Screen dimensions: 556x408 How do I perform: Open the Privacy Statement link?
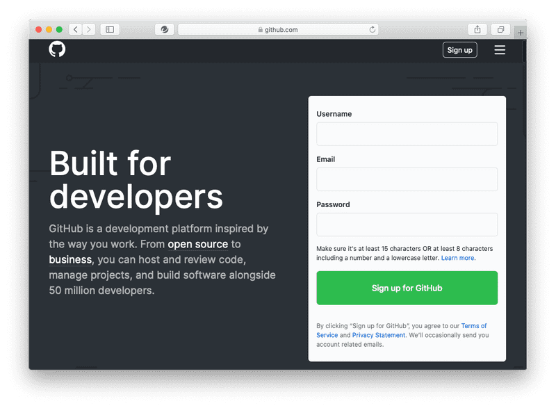(378, 335)
